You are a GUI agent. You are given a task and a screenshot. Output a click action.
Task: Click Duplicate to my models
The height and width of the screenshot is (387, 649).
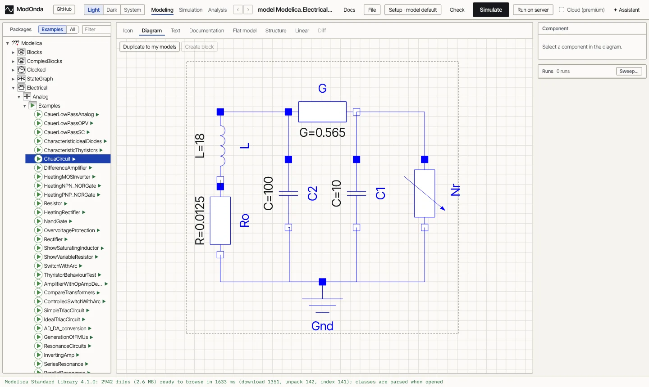(150, 47)
